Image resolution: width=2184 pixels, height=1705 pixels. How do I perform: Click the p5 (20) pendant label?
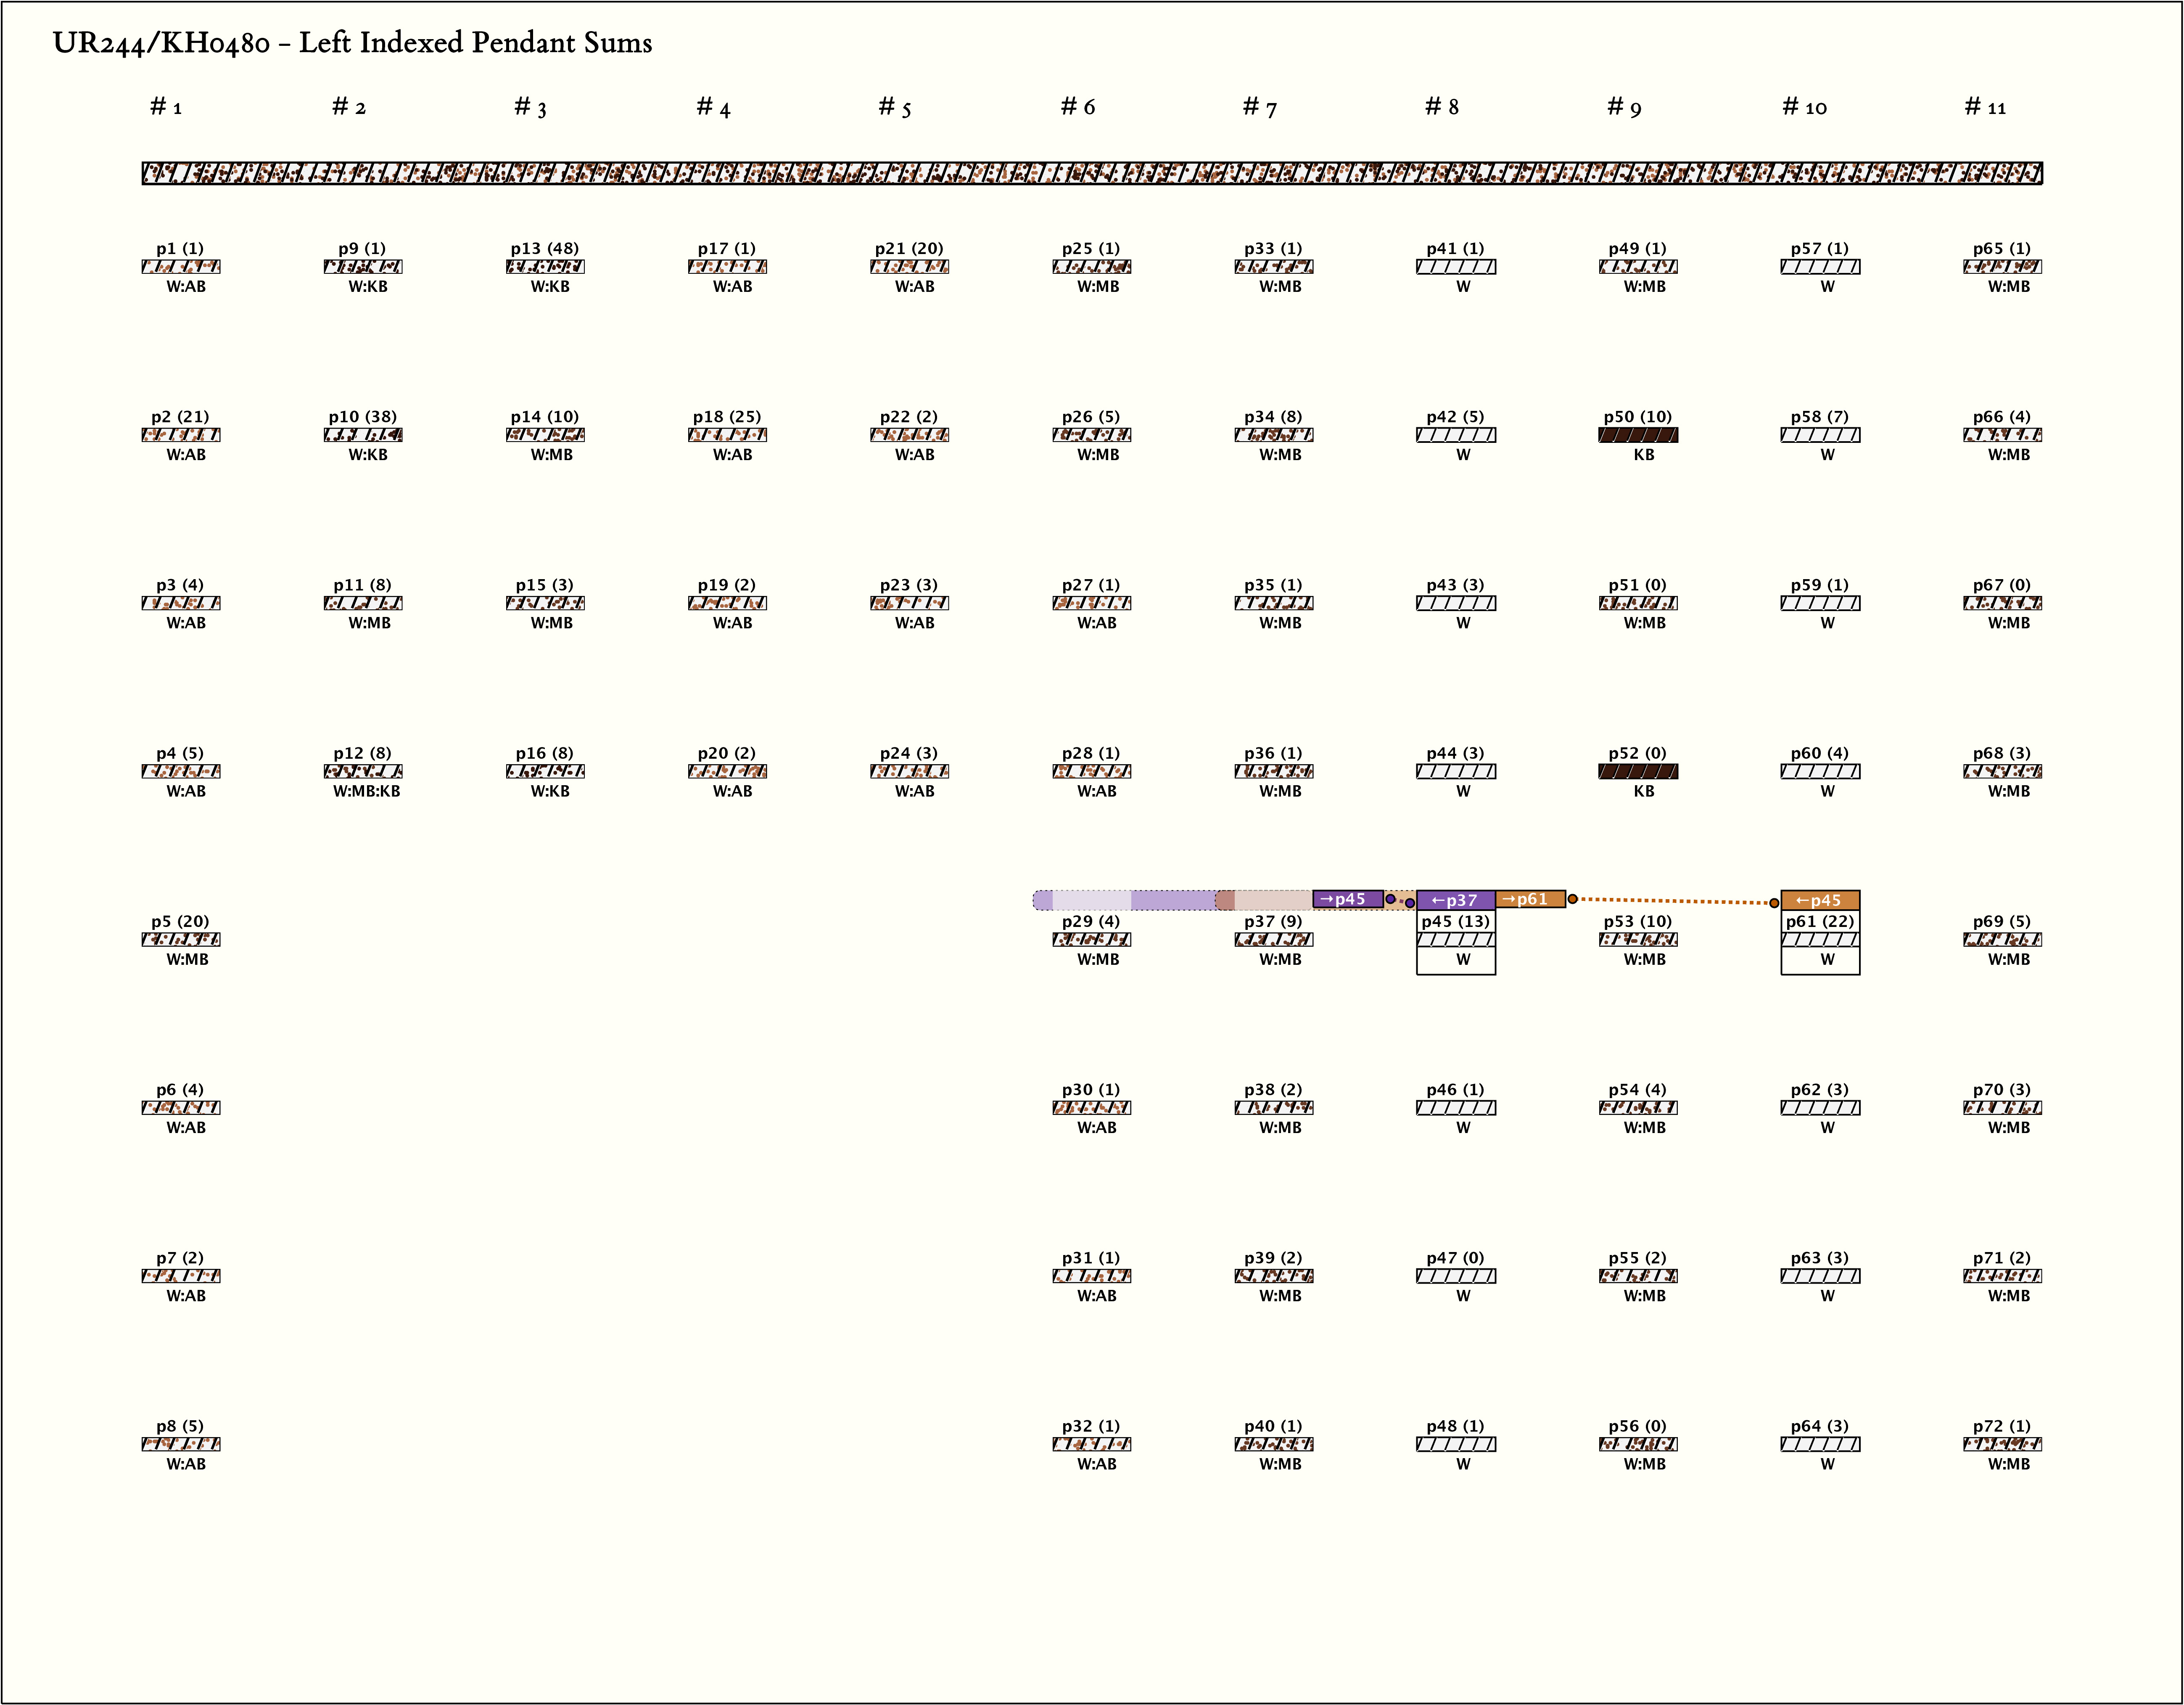point(180,921)
